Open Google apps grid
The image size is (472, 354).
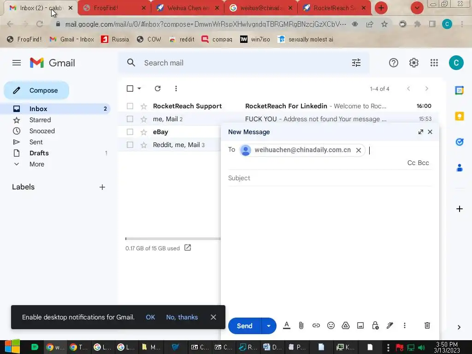[434, 63]
